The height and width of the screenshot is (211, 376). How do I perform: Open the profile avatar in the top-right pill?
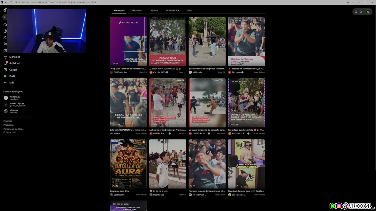[367, 12]
